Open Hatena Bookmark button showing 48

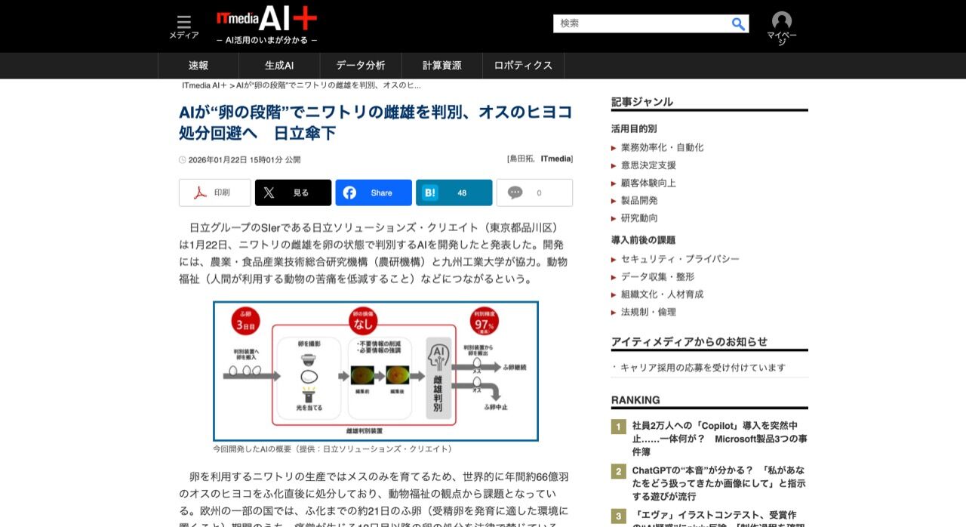point(454,193)
